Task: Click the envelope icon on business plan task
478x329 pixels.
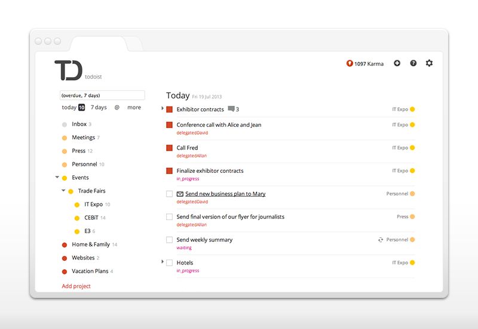Action: [180, 194]
